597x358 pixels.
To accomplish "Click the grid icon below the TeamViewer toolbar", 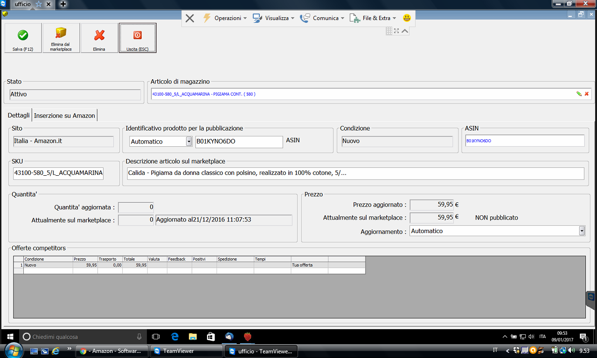I will tap(389, 31).
